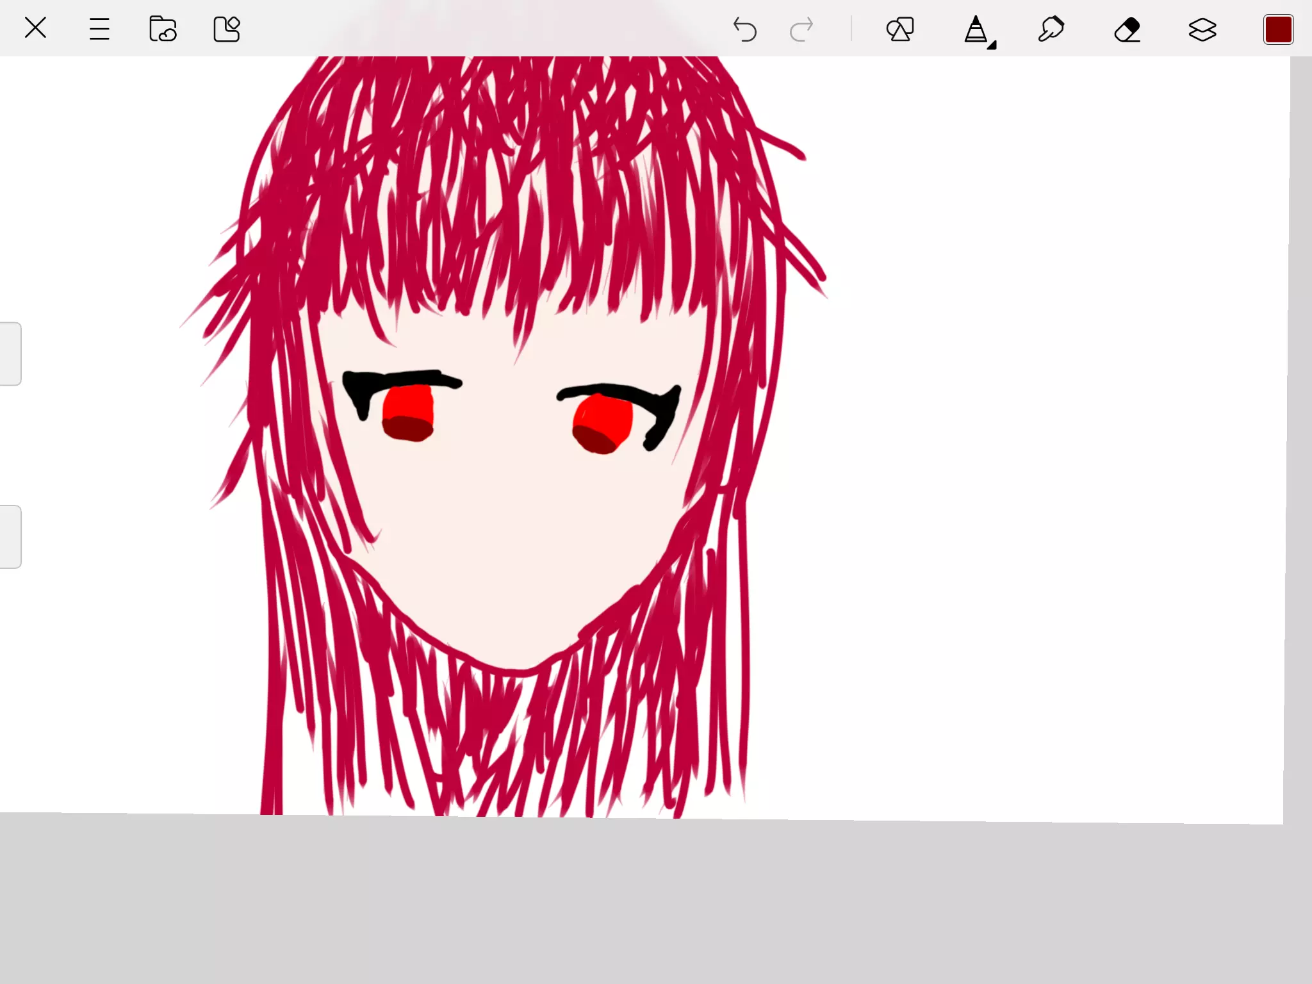Expand brush options via small corner triangle
The width and height of the screenshot is (1312, 984).
[x=992, y=45]
